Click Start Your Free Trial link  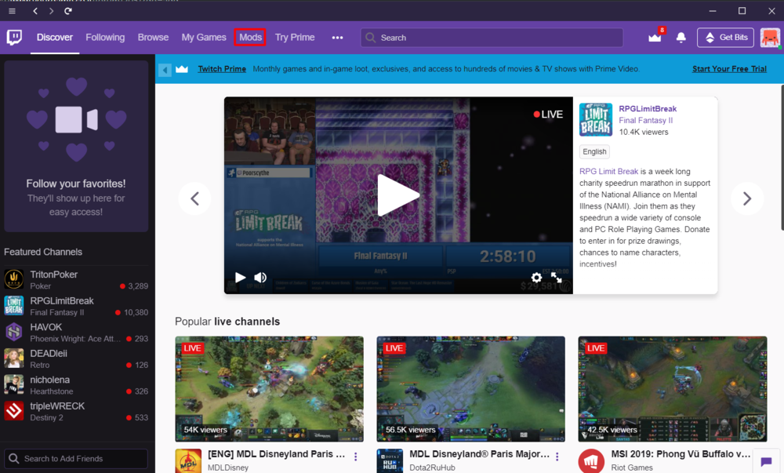click(x=729, y=69)
